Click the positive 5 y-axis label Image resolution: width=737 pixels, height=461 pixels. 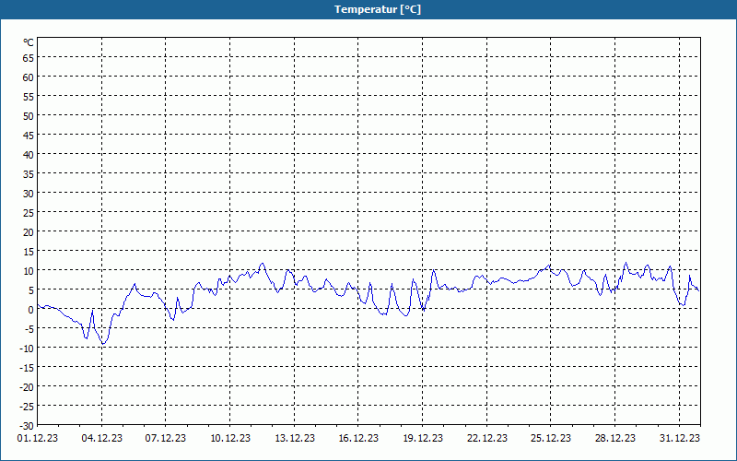tap(31, 290)
